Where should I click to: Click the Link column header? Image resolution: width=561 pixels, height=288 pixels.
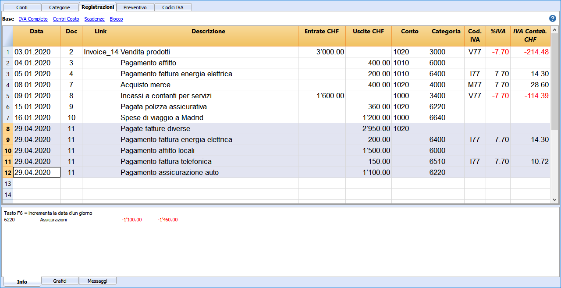pos(100,36)
